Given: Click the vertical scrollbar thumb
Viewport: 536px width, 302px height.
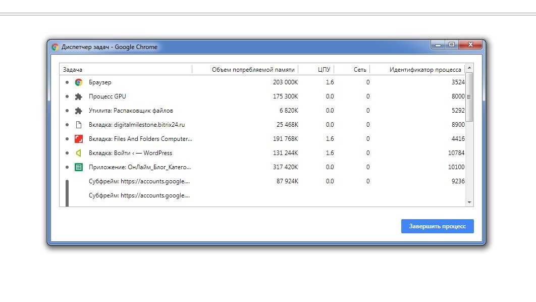Looking at the screenshot, I should pos(469,97).
